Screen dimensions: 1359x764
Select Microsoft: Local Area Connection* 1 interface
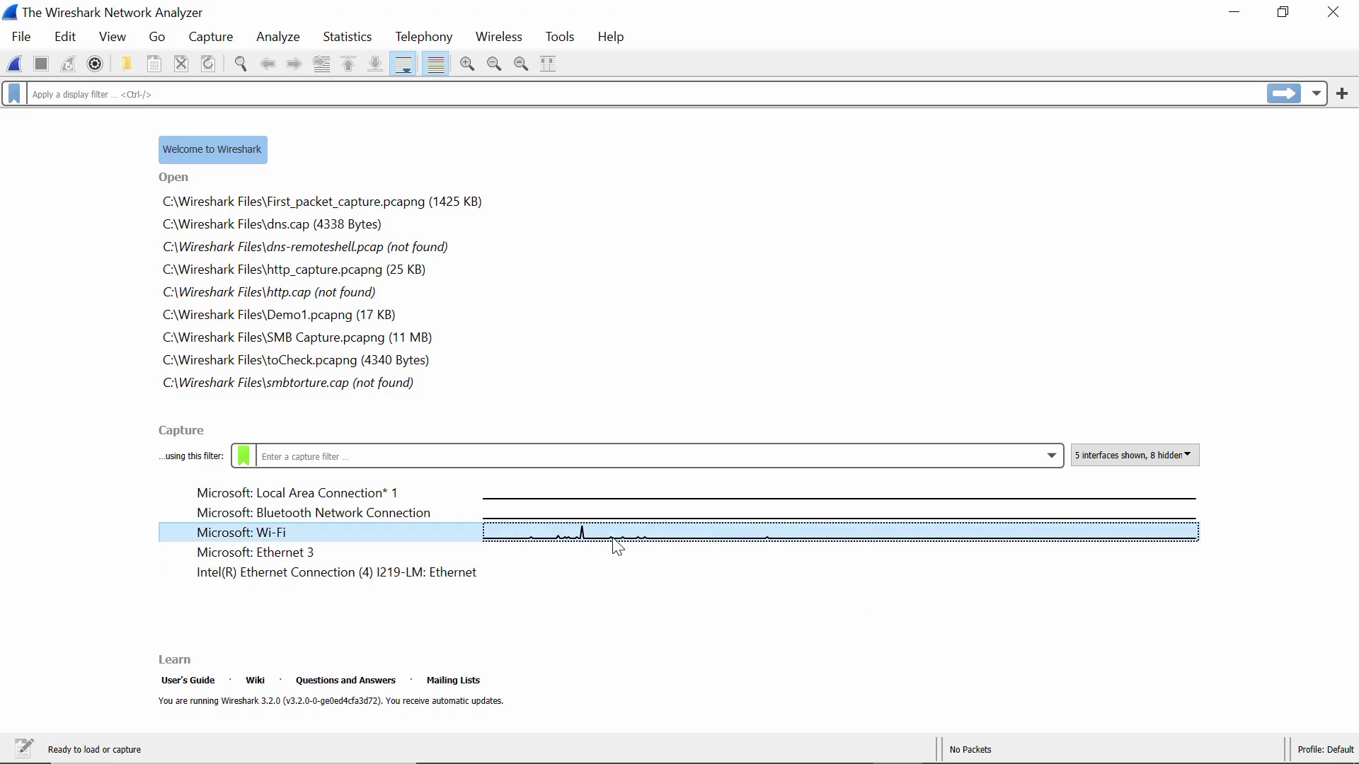(297, 493)
